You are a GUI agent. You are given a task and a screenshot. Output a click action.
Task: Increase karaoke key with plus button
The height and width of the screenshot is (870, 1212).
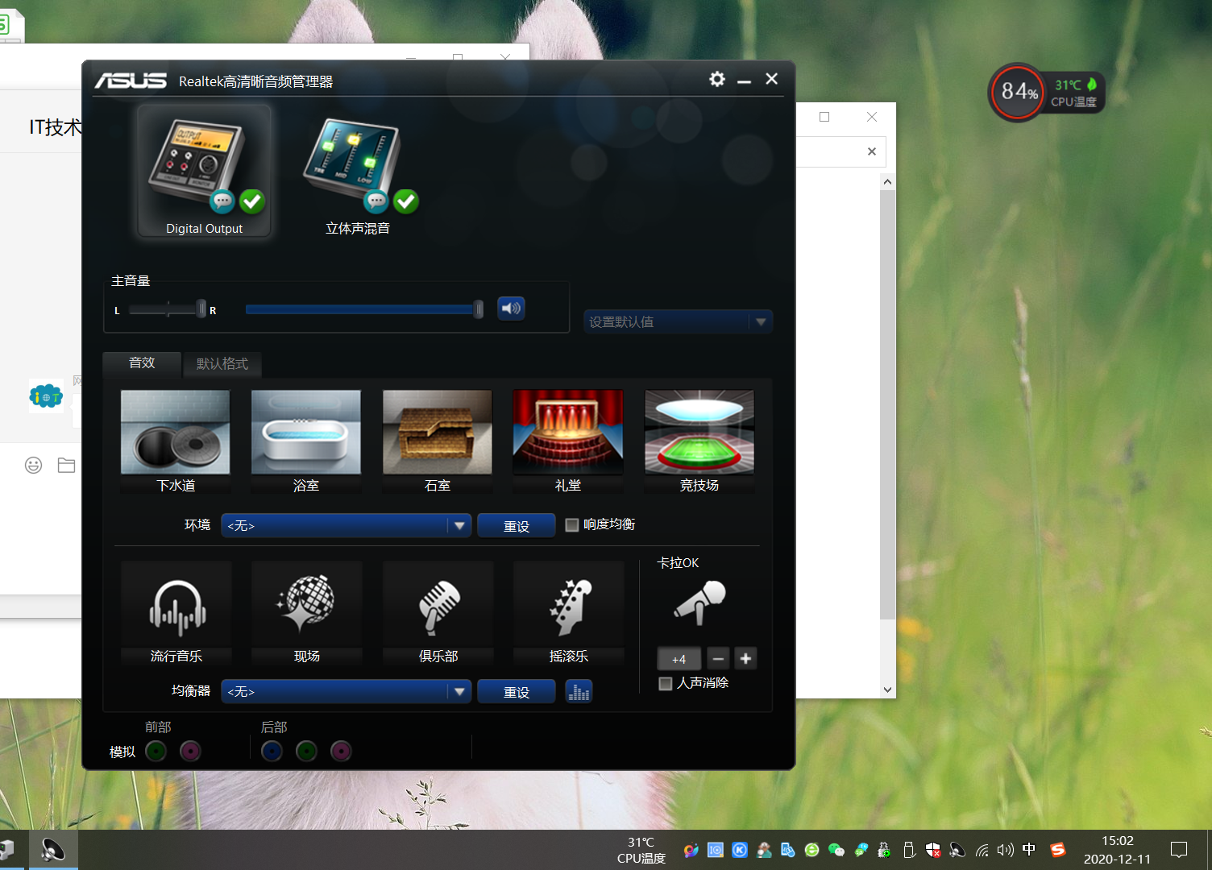pyautogui.click(x=745, y=659)
